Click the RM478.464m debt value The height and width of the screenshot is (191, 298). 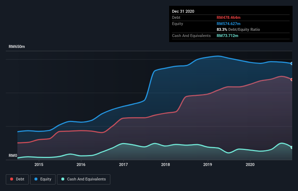[x=228, y=17]
